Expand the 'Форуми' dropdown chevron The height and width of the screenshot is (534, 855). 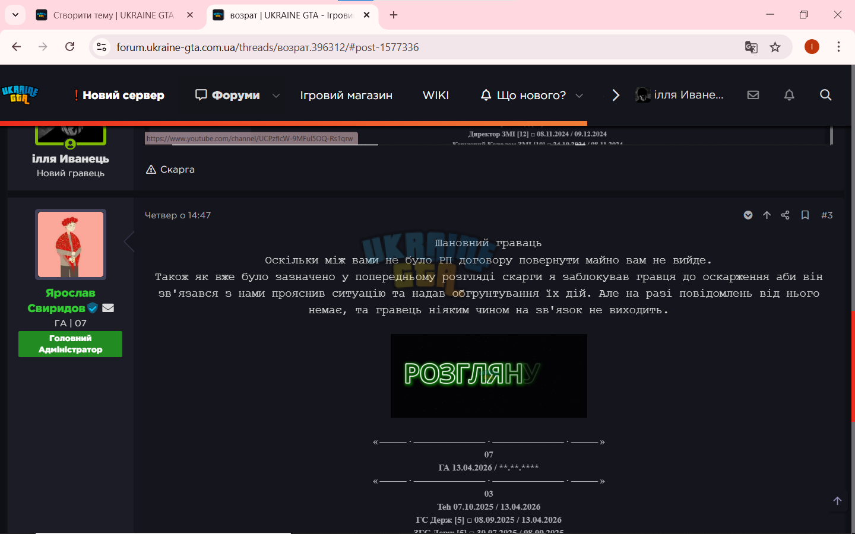coord(276,96)
